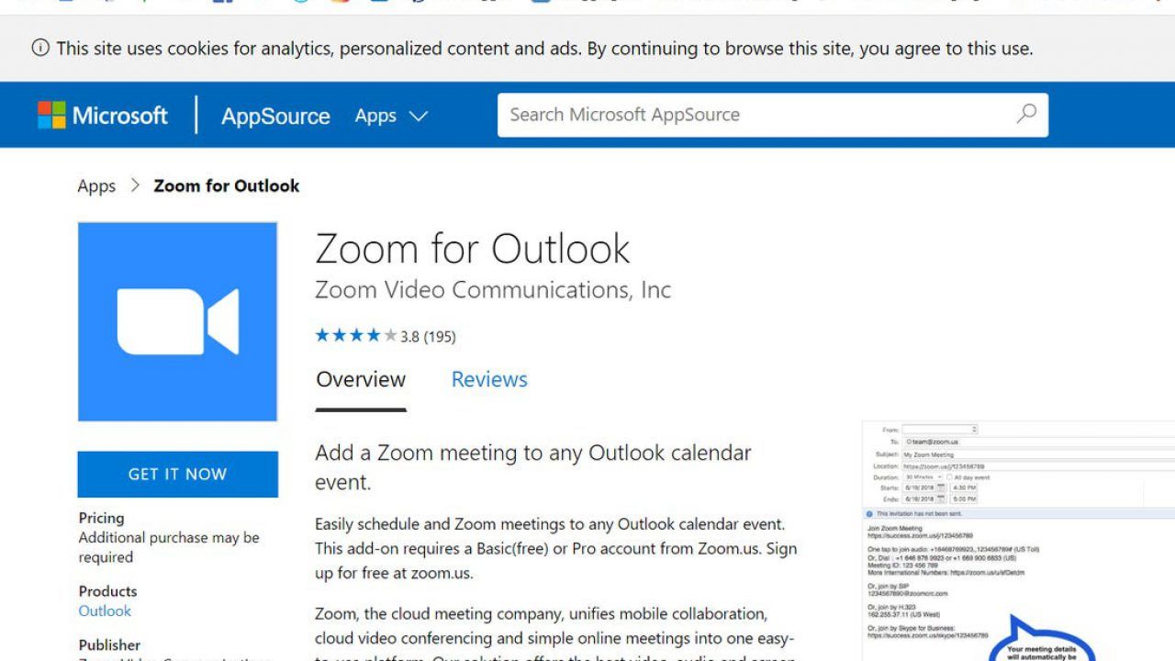Click the AppSource header link

click(x=275, y=116)
